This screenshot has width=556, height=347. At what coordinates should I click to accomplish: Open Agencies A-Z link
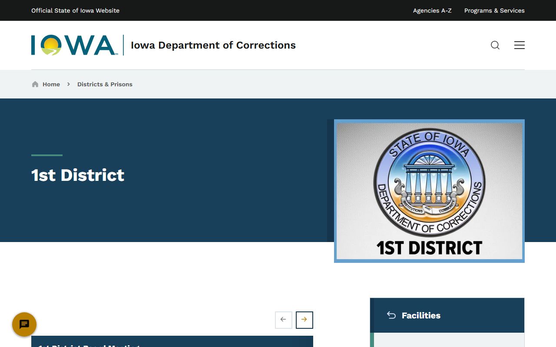[x=432, y=10]
